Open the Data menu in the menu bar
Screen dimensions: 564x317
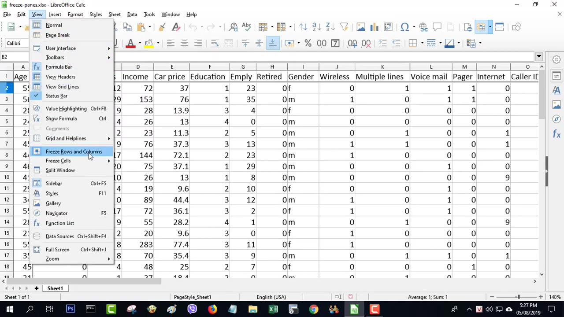click(132, 15)
